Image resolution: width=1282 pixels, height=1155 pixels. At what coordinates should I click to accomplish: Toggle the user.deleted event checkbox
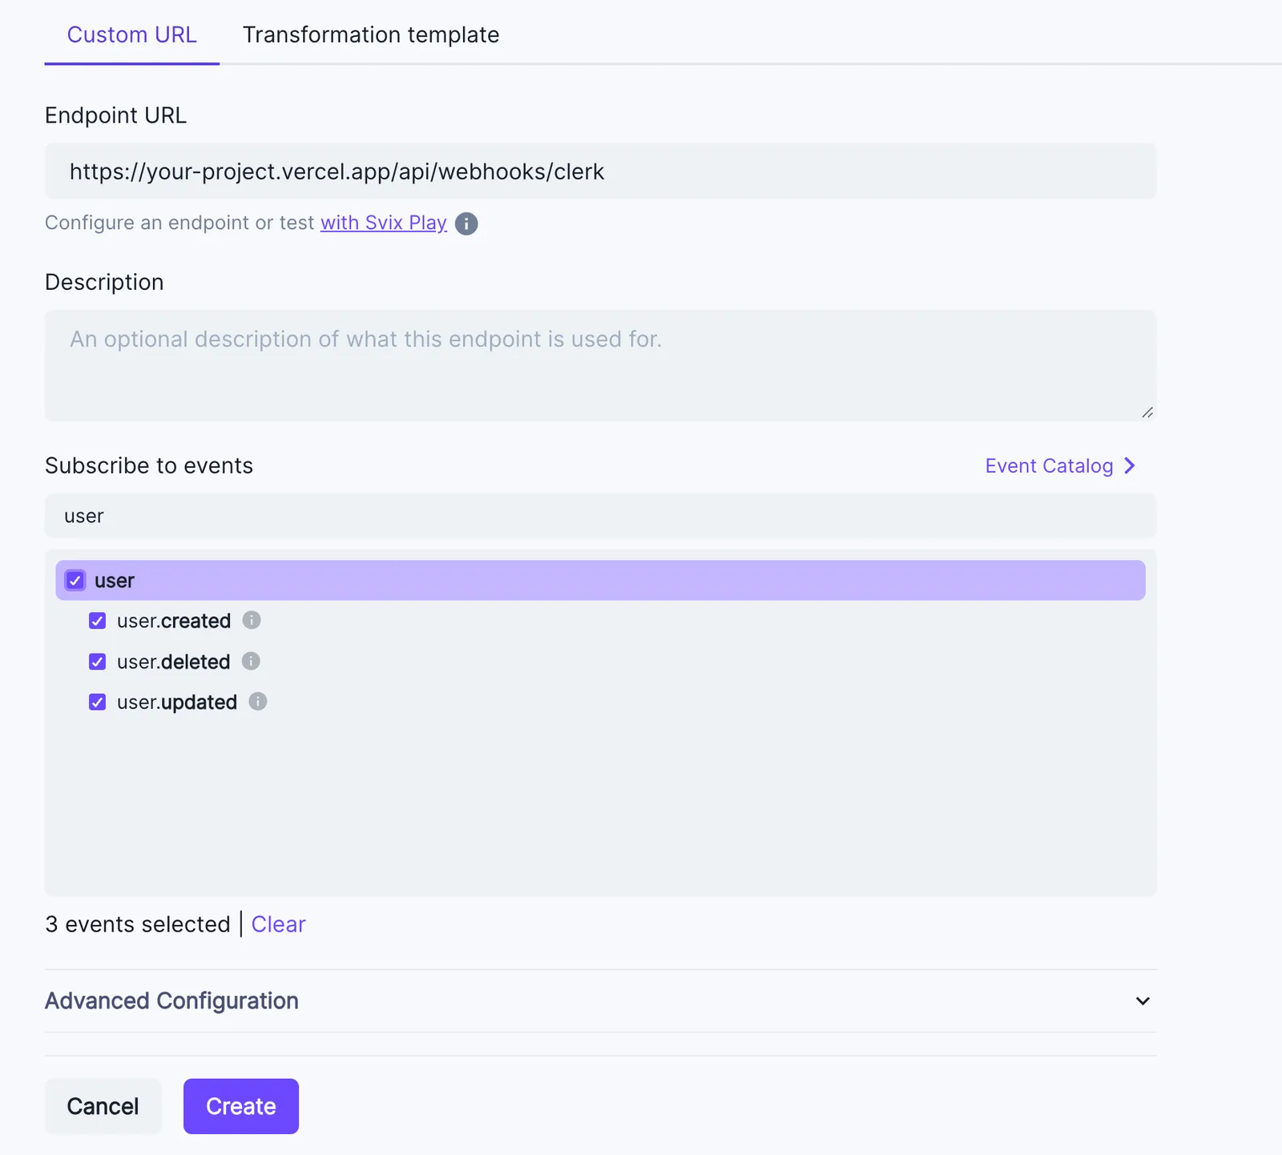click(97, 661)
